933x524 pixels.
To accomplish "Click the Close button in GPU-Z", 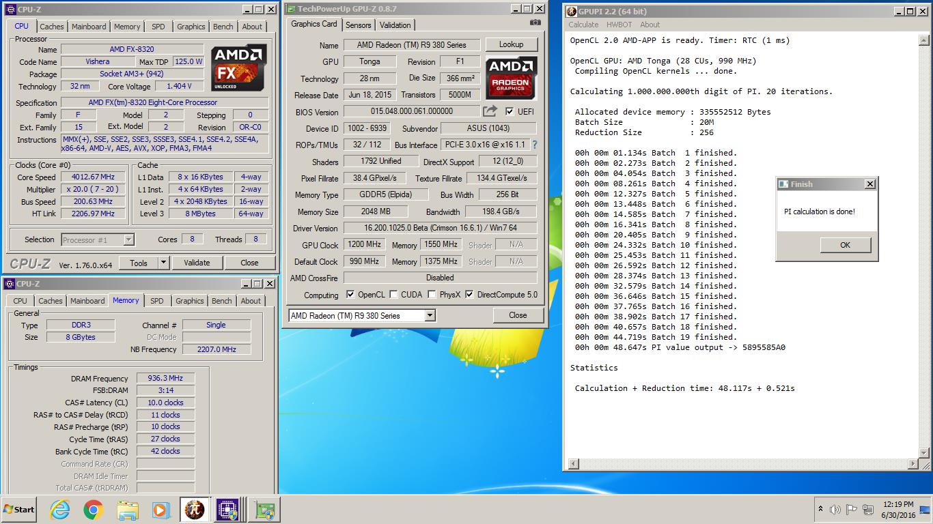I will [518, 315].
